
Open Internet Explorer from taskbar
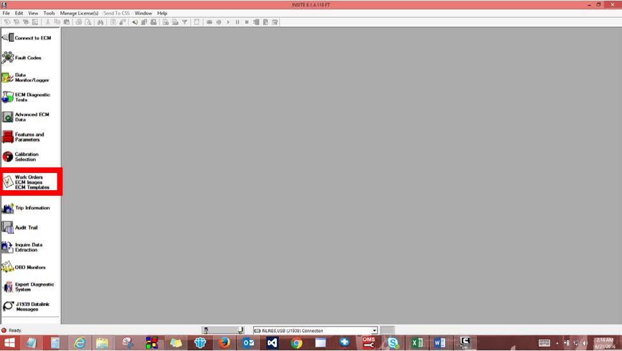[x=79, y=343]
